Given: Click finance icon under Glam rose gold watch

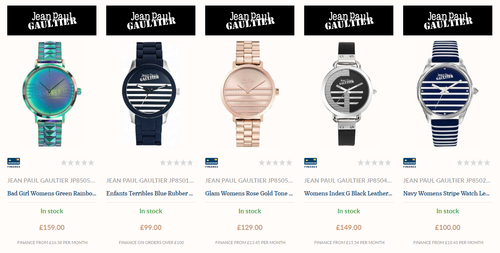Looking at the screenshot, I should (212, 163).
